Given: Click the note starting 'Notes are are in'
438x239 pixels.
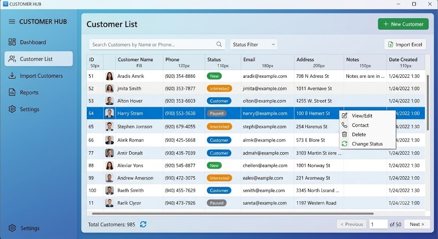Looking at the screenshot, I should point(365,76).
